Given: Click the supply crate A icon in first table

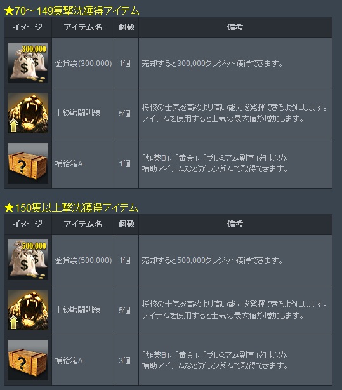Looking at the screenshot, I should click(28, 163).
